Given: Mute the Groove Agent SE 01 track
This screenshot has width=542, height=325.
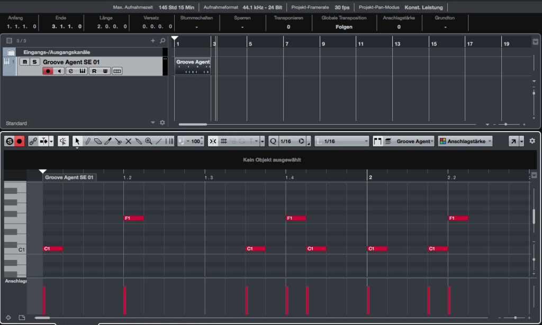Looking at the screenshot, I should click(x=24, y=62).
